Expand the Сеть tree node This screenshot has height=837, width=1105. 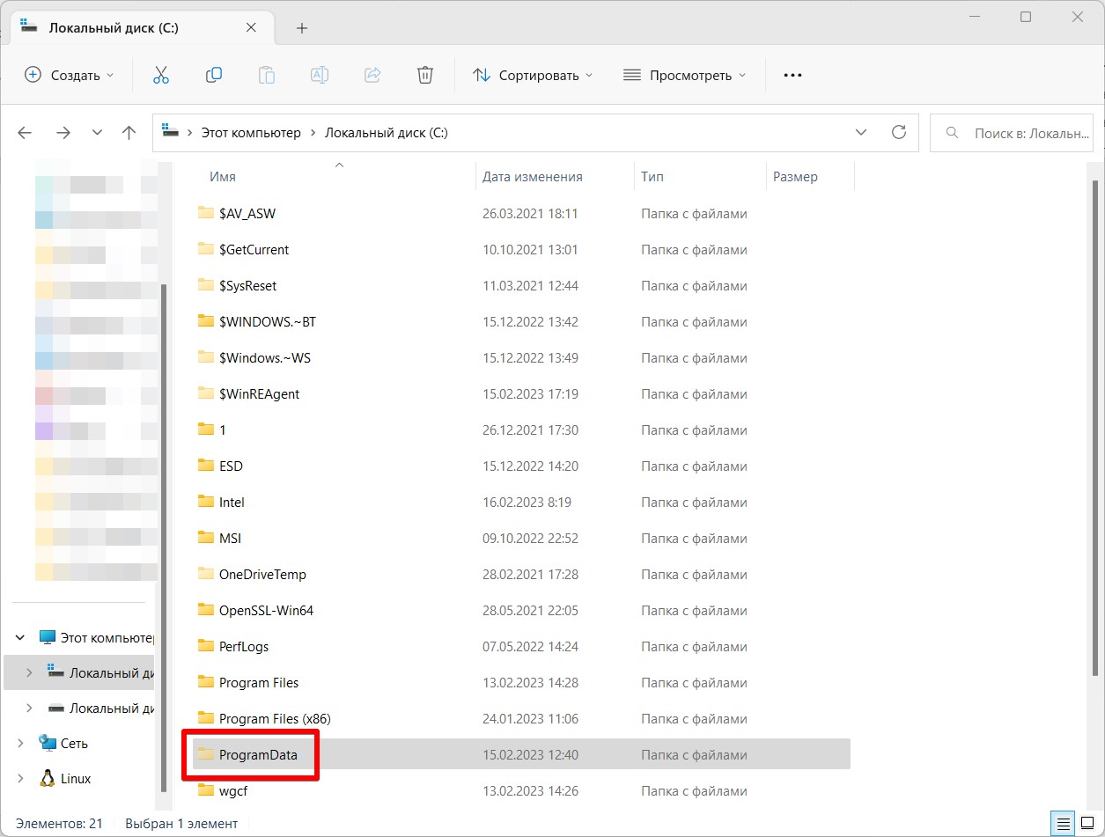click(x=20, y=743)
